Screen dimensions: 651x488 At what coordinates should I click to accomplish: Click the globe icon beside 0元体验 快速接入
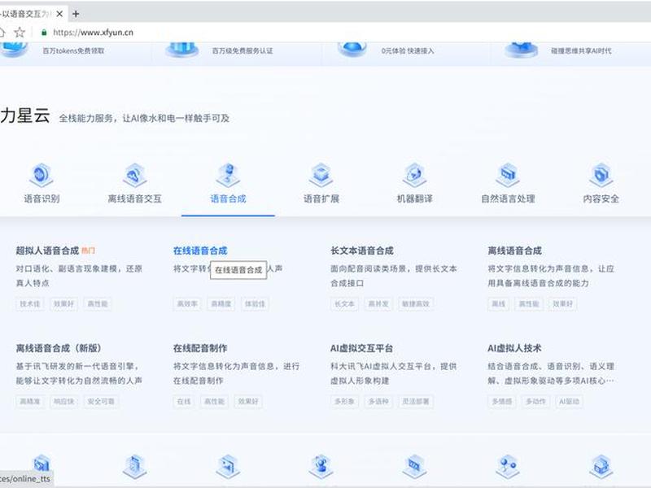352,49
